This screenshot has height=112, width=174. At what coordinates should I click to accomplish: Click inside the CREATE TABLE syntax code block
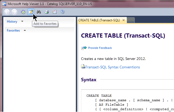coord(127,103)
